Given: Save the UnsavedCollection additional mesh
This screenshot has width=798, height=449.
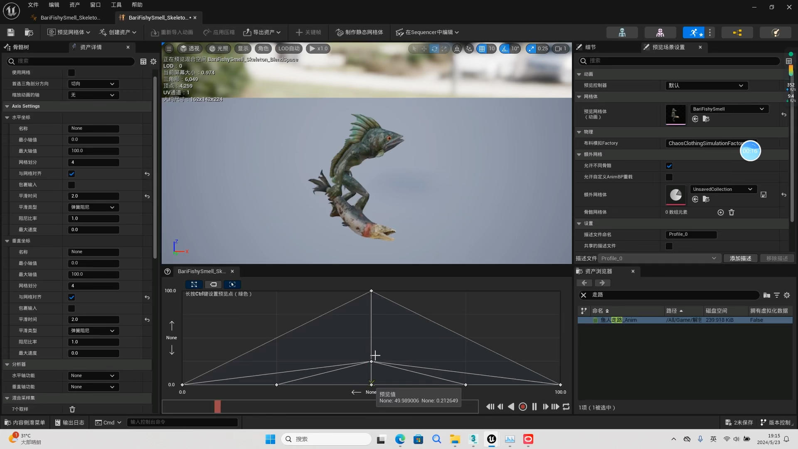Looking at the screenshot, I should tap(764, 195).
